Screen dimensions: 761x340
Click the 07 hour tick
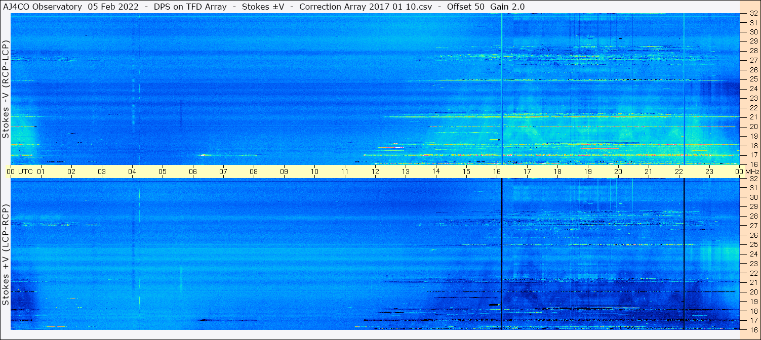click(223, 172)
